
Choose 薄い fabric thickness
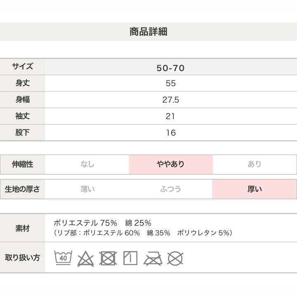point(87,189)
